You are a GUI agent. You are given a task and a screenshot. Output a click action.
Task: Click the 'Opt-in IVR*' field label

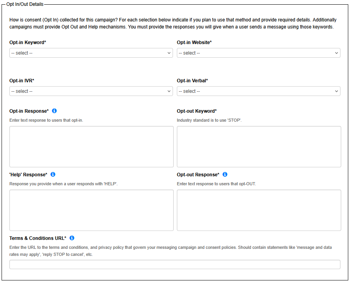[x=22, y=81]
